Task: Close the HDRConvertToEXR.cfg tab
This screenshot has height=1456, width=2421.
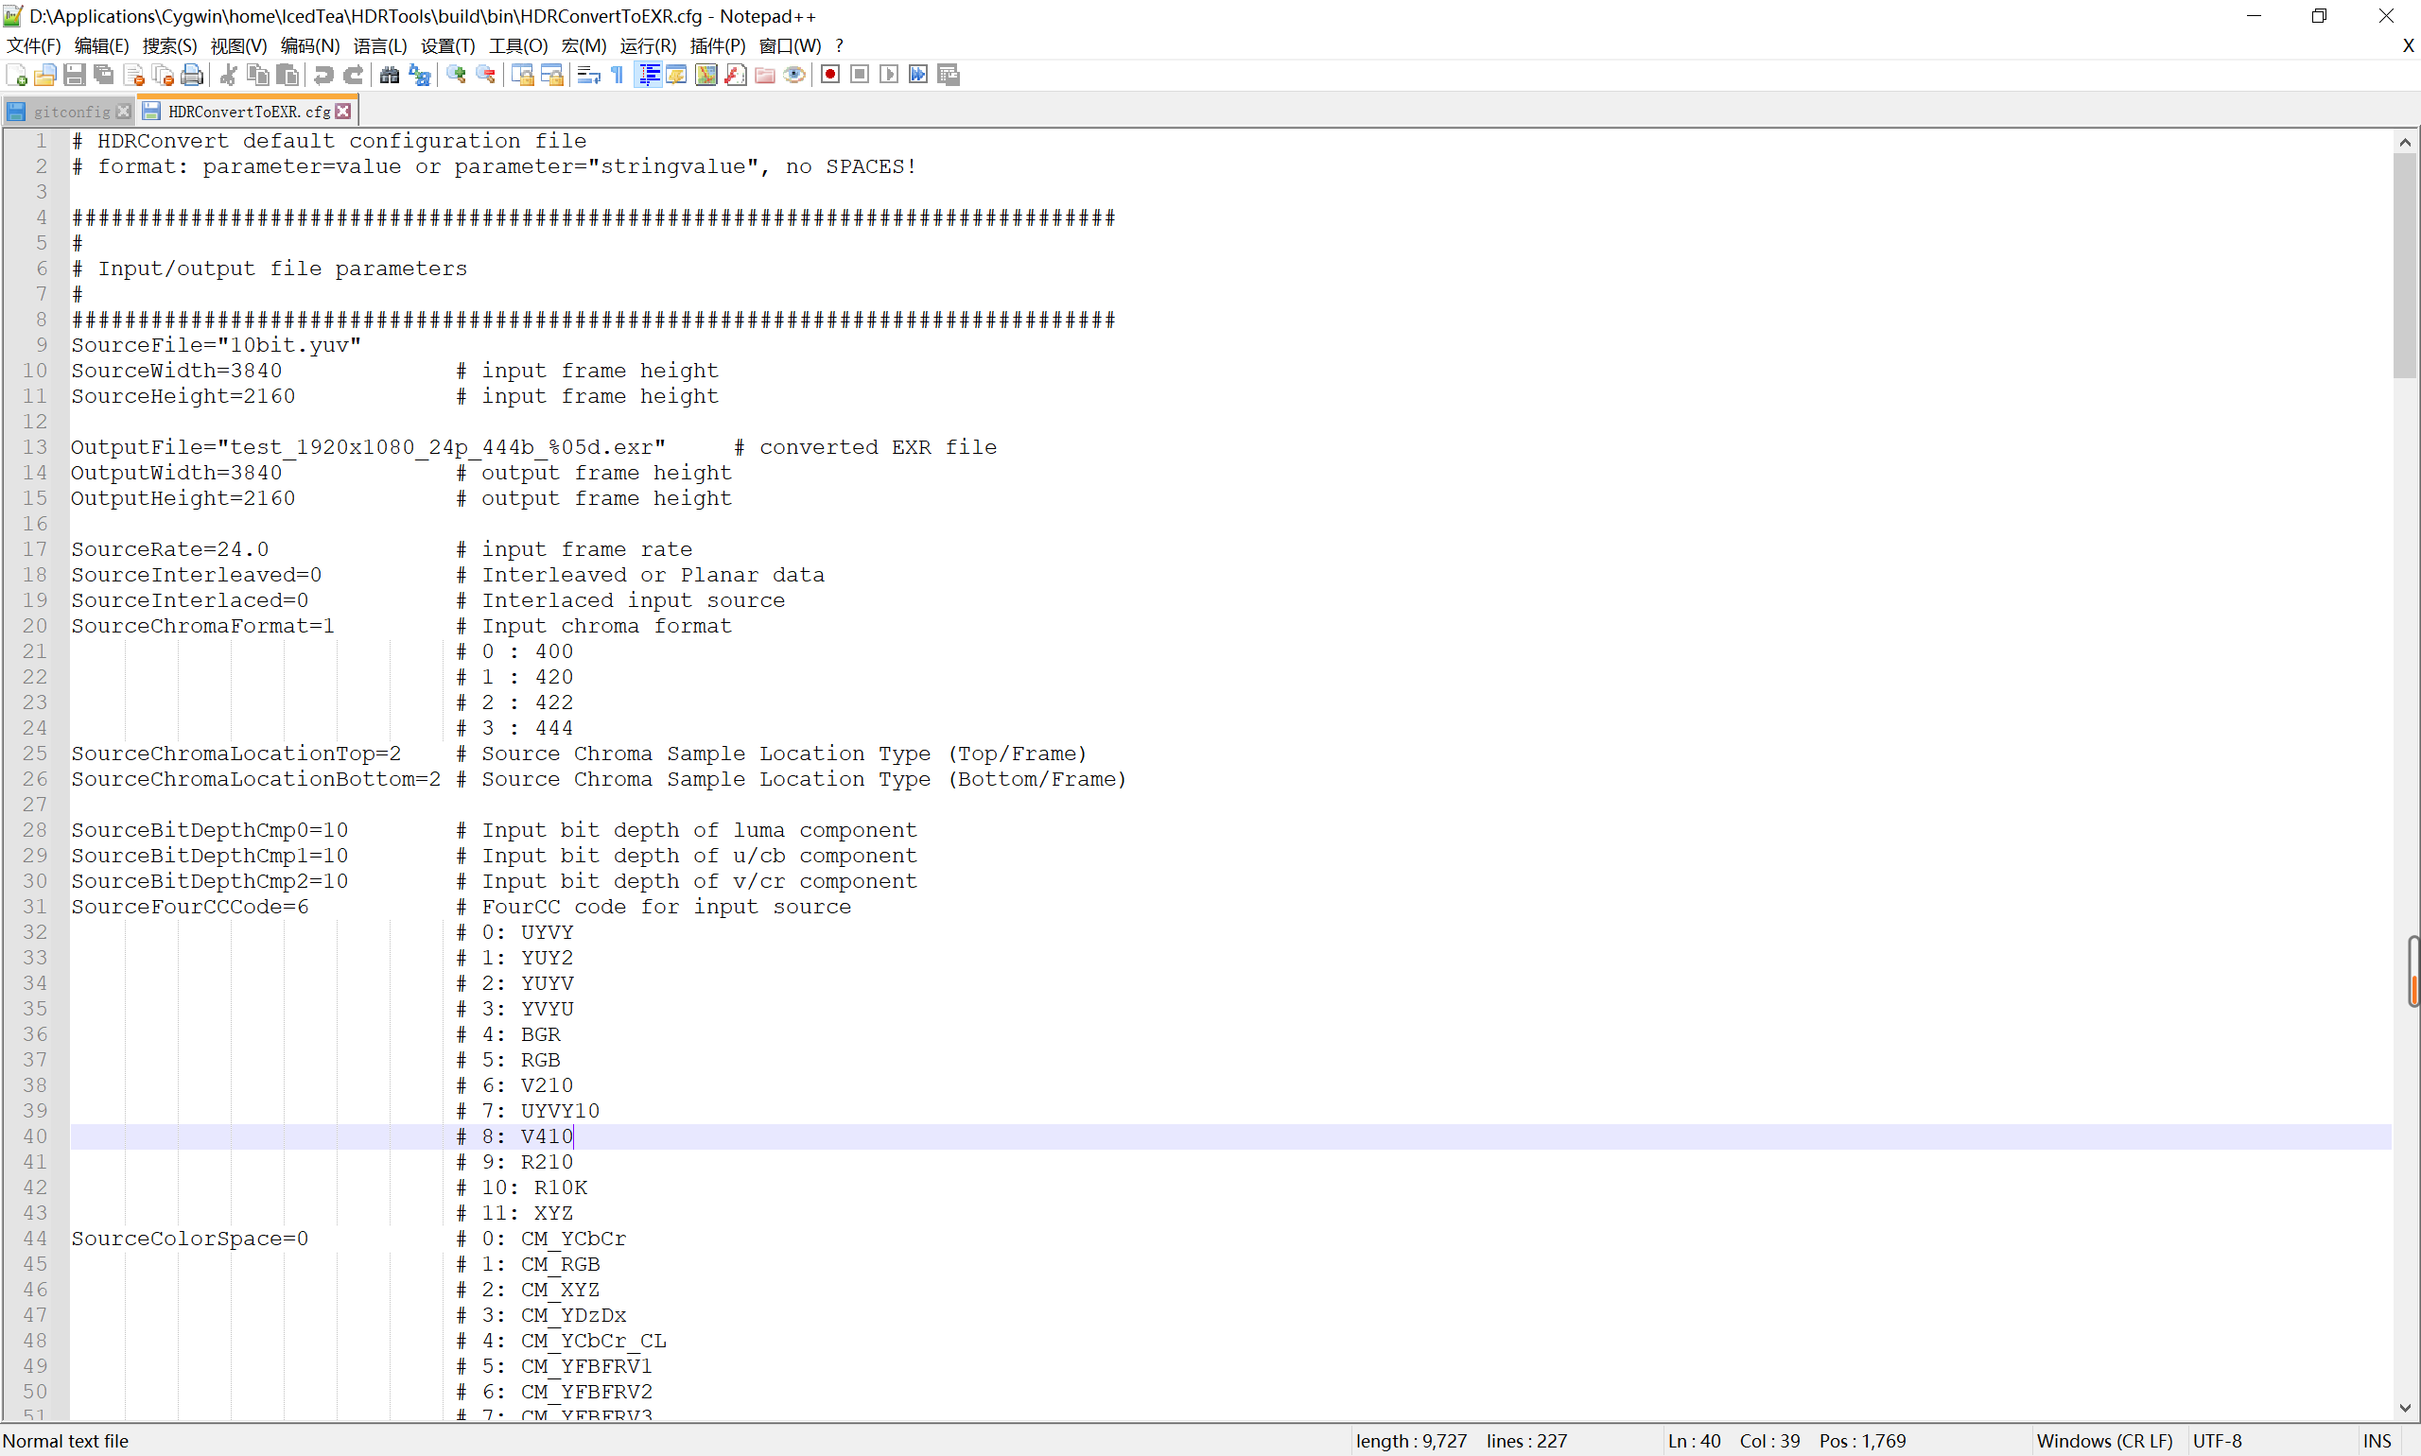Action: point(343,112)
